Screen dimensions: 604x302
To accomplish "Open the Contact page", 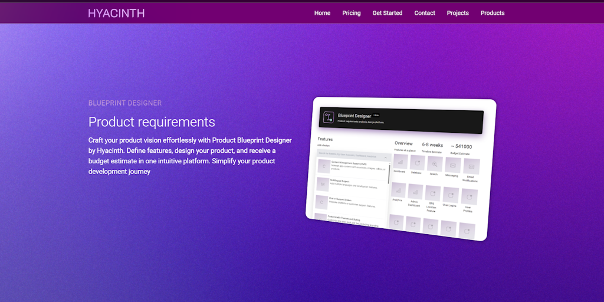I will click(425, 13).
